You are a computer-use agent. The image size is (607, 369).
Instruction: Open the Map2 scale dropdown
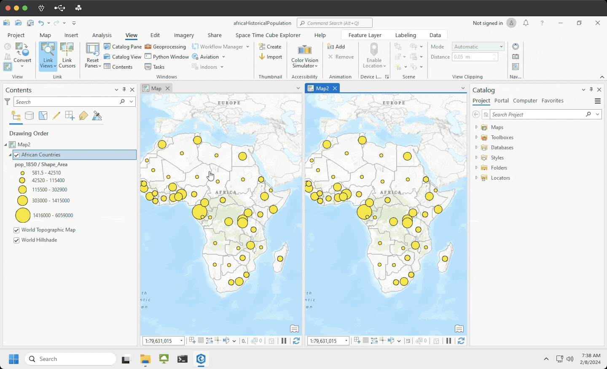346,341
